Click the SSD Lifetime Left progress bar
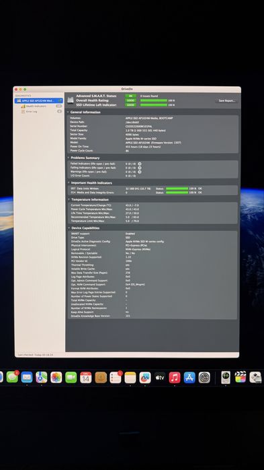This screenshot has width=264, height=470. 154,105
